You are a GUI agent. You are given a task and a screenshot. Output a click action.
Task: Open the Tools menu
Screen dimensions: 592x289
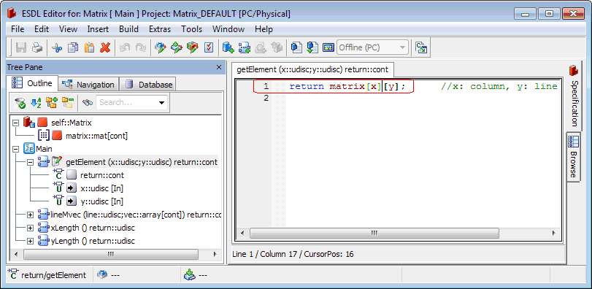(191, 29)
